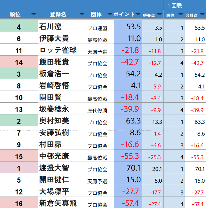
Task: Select name cell 大場凜平
Action: pos(62,191)
